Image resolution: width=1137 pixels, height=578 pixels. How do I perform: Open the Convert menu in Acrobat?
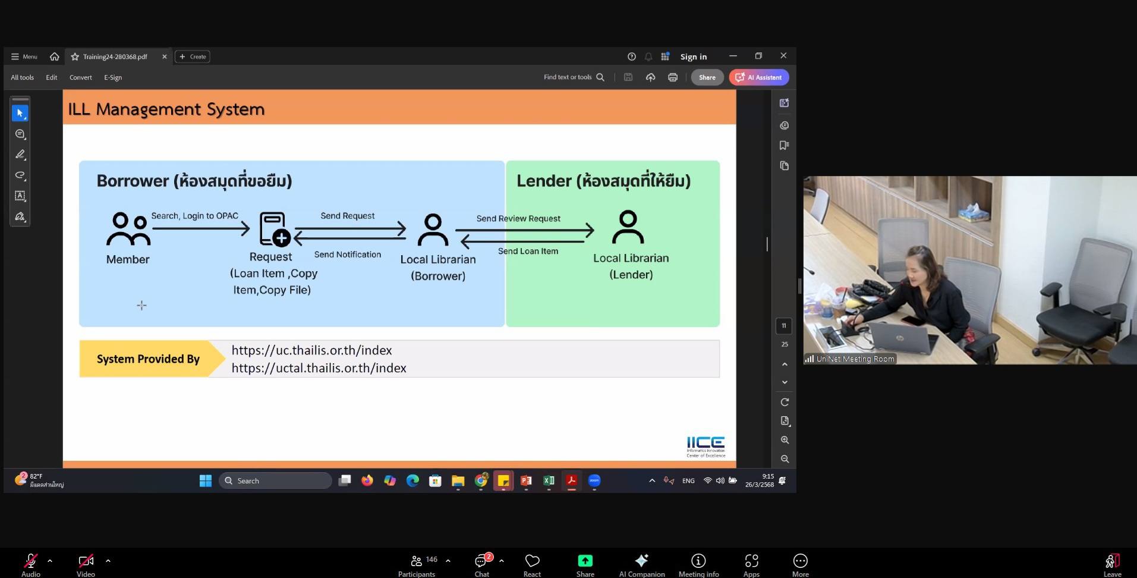coord(81,77)
